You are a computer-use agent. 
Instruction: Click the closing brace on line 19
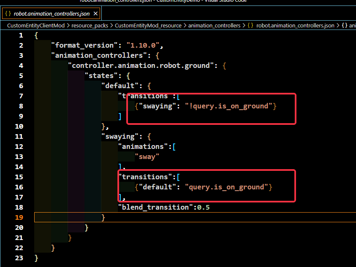(103, 218)
